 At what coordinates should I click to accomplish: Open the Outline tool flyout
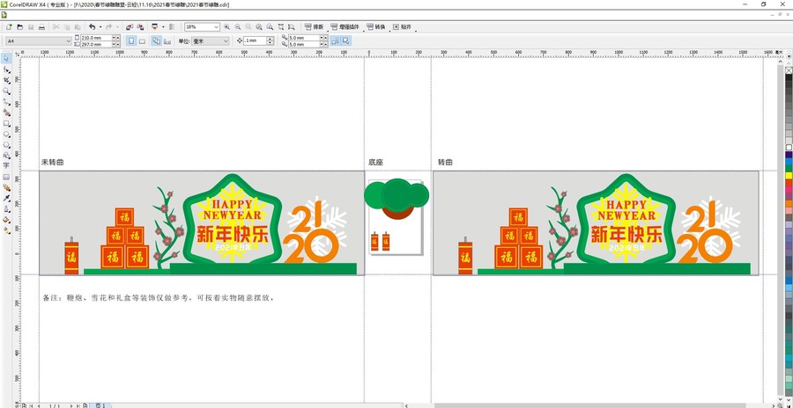(6, 209)
